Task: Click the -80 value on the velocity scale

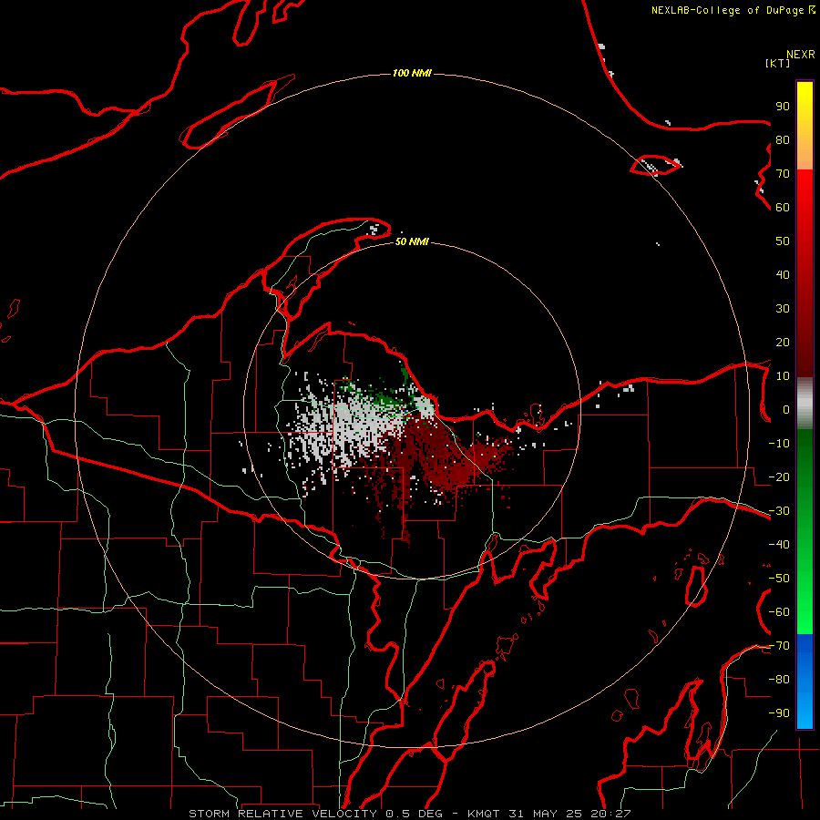Action: point(779,680)
